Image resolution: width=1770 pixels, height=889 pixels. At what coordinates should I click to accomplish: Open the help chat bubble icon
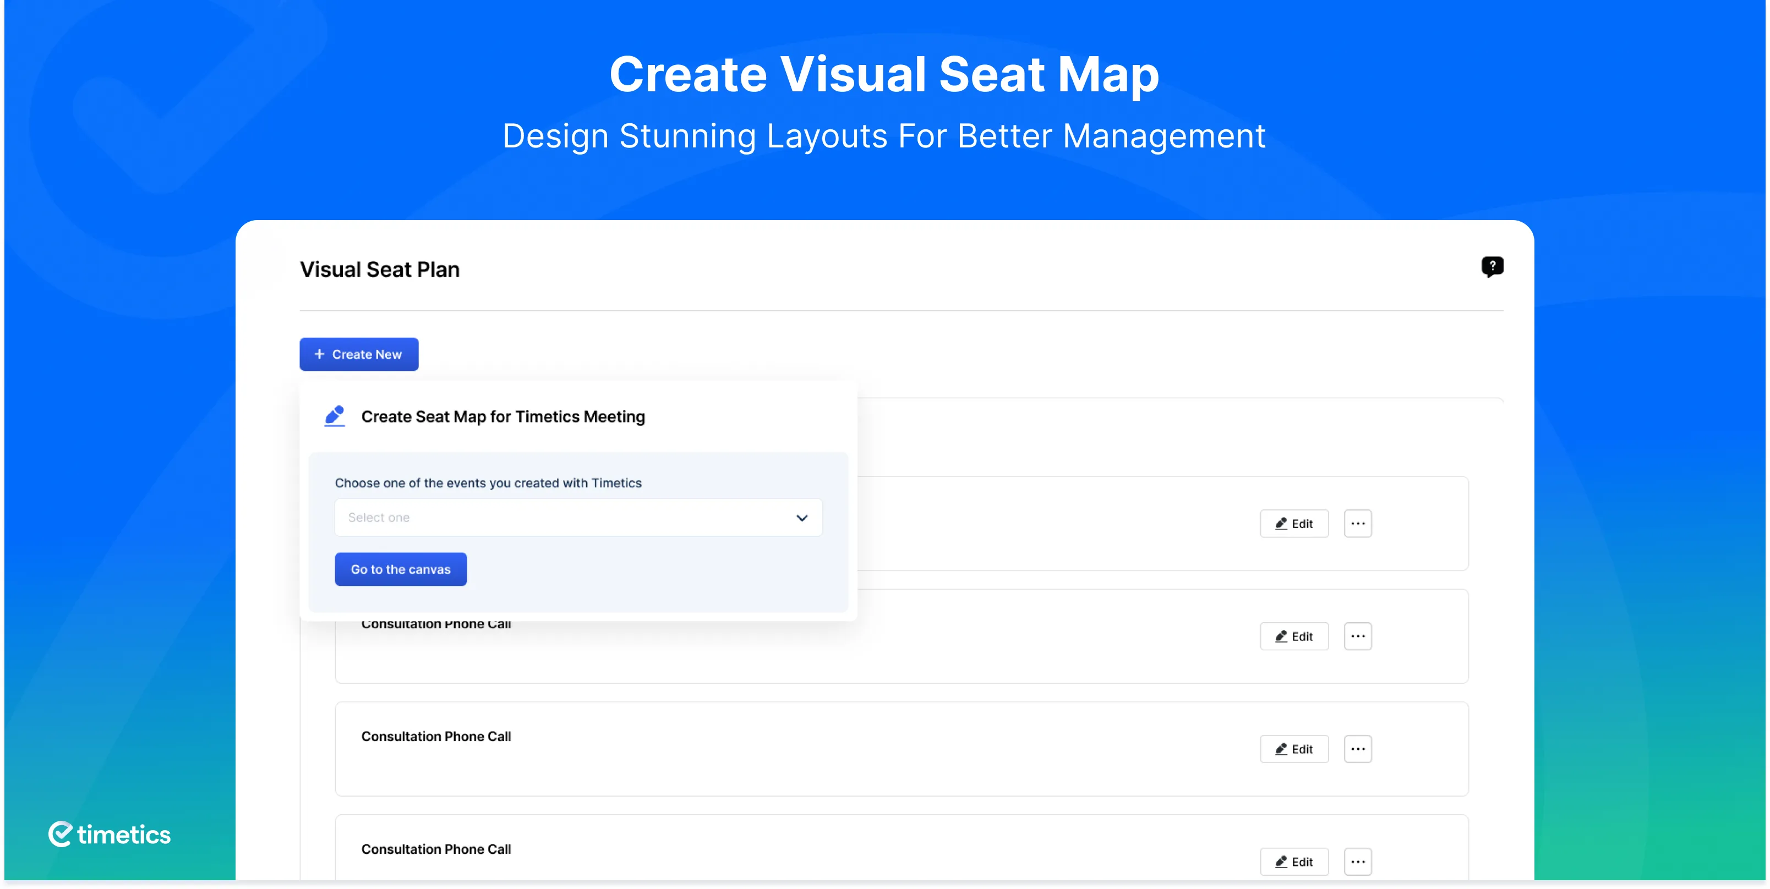(x=1492, y=267)
